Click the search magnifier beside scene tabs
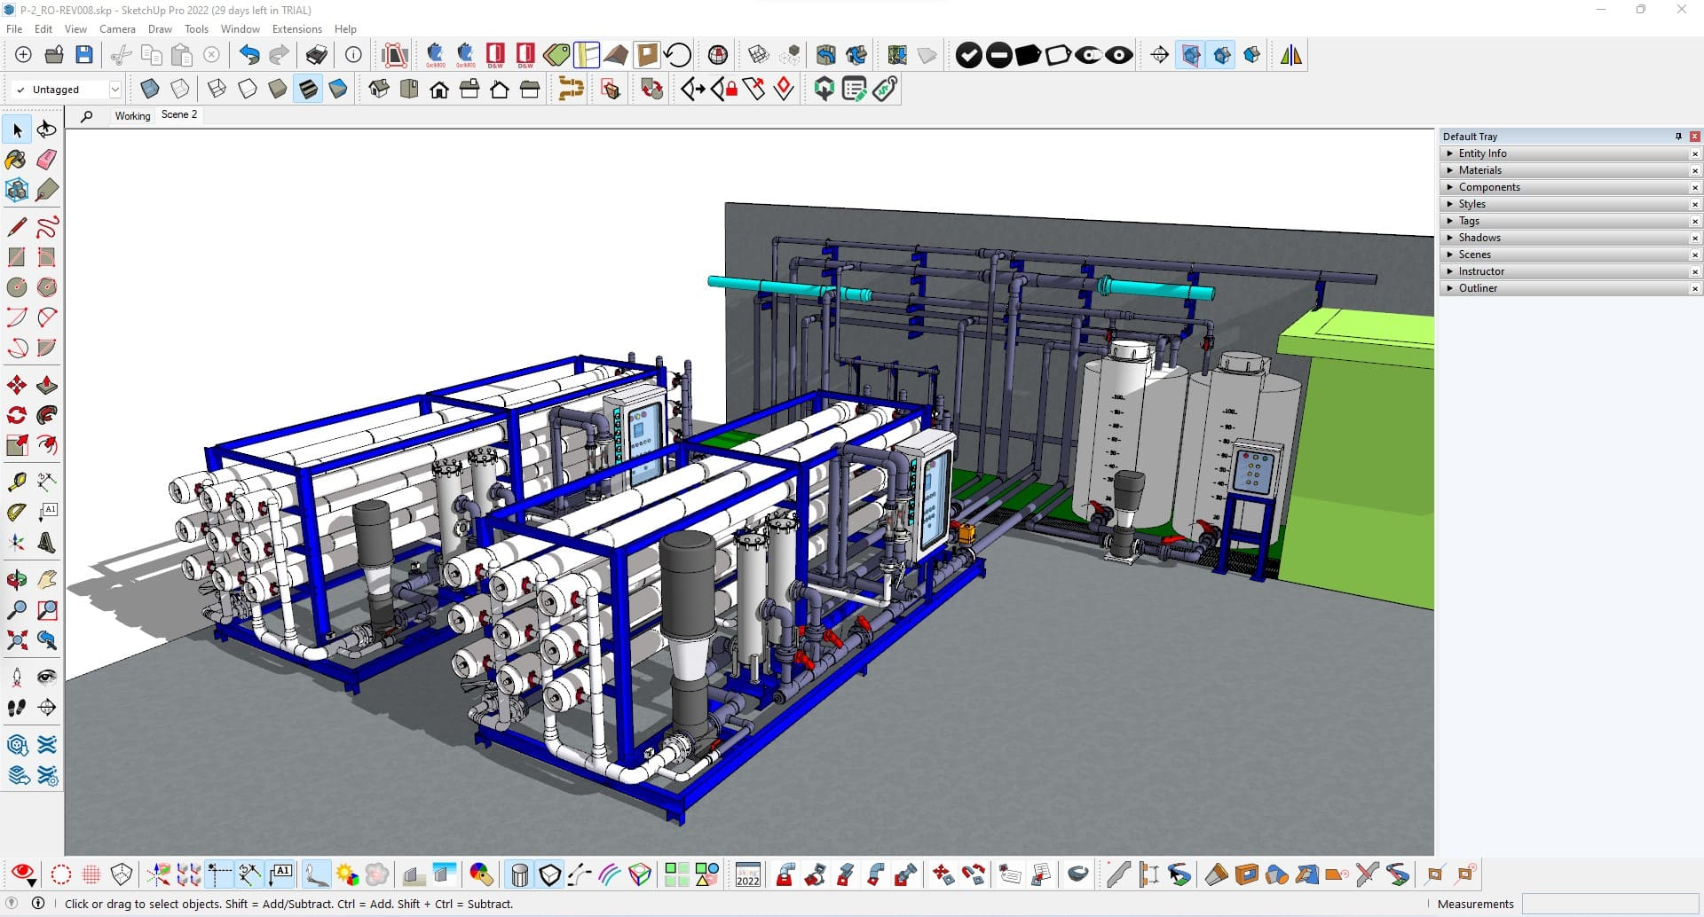1704x917 pixels. point(86,116)
